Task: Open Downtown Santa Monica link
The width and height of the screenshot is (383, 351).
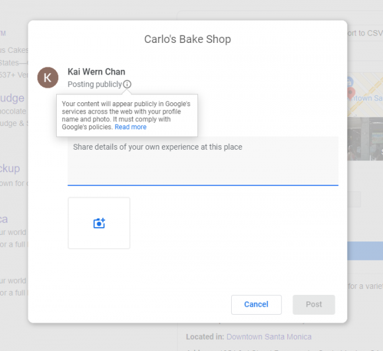Action: click(x=269, y=337)
